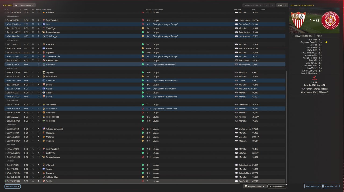Select row marker for Wed, 3/1/2024 fixture
This screenshot has width=344, height=192.
[x=6, y=73]
